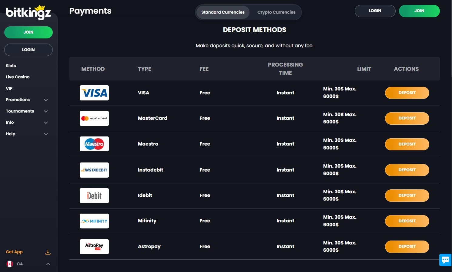Click the METHOD column header

point(93,69)
